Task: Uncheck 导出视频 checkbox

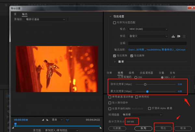Action: point(114,56)
